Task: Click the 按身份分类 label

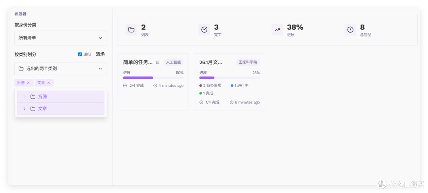Action: click(25, 25)
